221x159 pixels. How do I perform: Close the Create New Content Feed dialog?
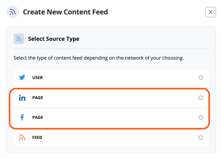pos(211,12)
